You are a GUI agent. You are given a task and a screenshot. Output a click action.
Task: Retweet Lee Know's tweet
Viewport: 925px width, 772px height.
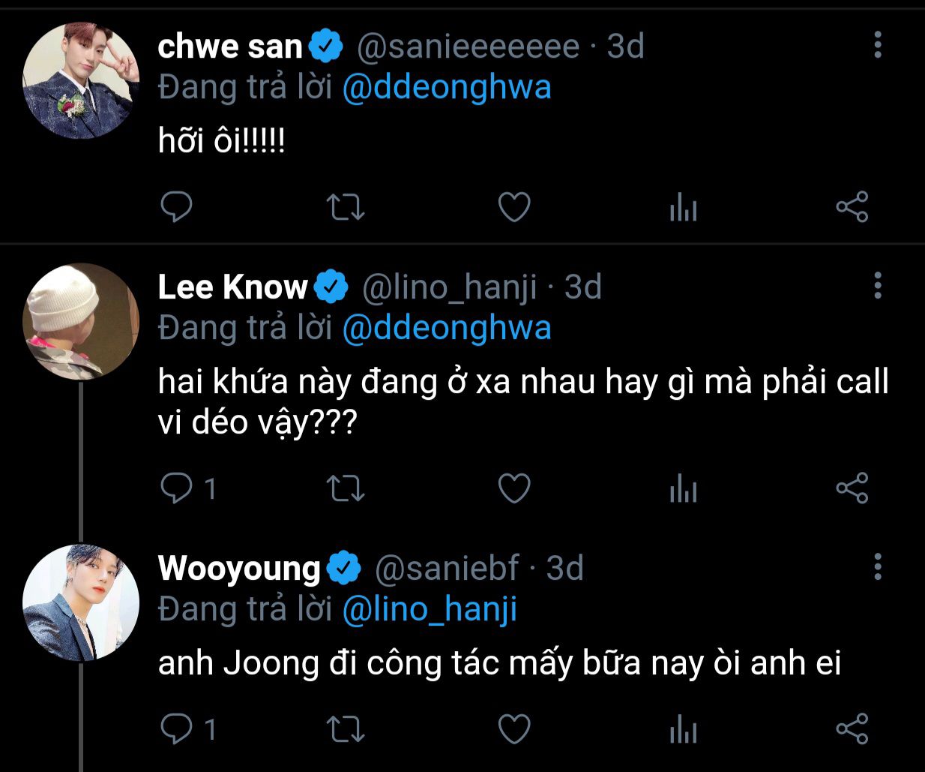[346, 488]
